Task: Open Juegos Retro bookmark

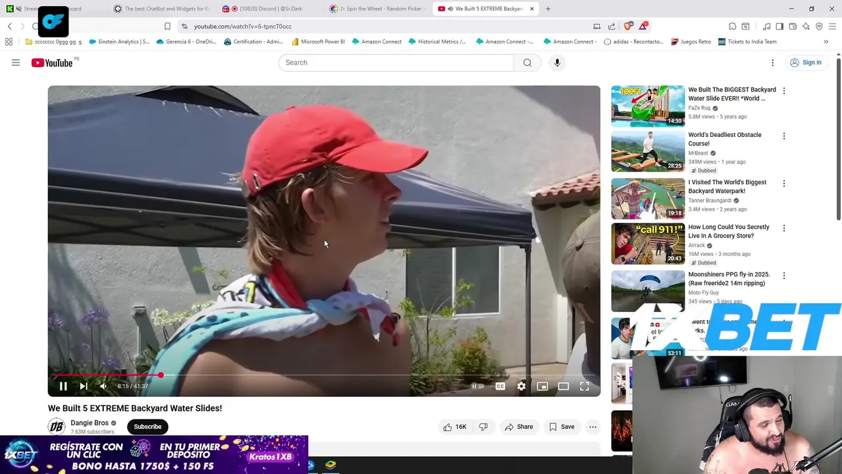Action: (691, 41)
